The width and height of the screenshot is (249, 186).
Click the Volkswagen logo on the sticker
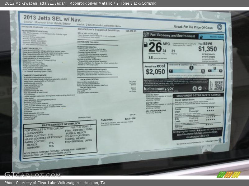click(x=219, y=27)
